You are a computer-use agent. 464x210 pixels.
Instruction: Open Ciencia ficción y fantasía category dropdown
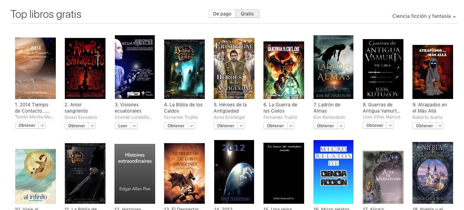pyautogui.click(x=424, y=16)
